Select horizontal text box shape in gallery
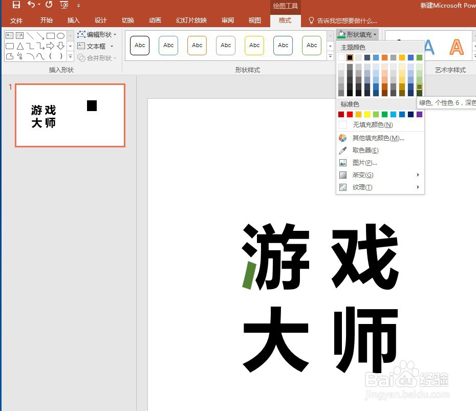The width and height of the screenshot is (476, 411). coord(9,35)
